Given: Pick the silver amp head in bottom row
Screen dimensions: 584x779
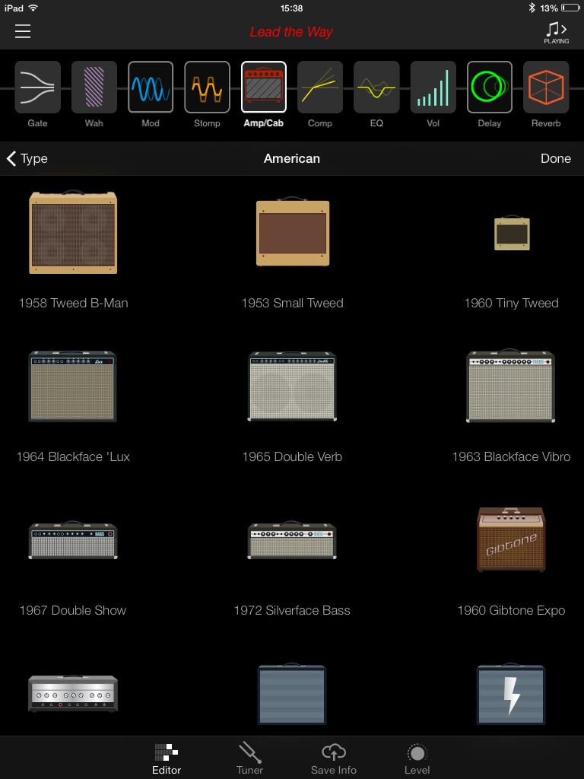Looking at the screenshot, I should pos(73,694).
